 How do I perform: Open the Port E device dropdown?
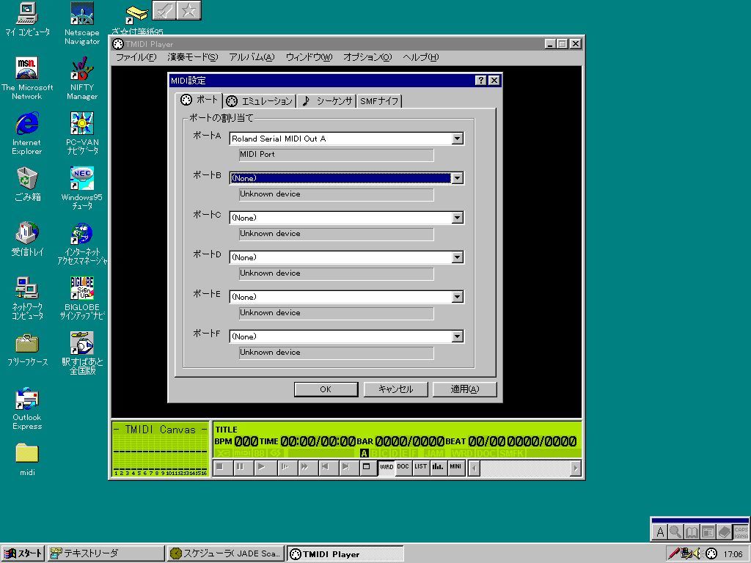click(458, 297)
